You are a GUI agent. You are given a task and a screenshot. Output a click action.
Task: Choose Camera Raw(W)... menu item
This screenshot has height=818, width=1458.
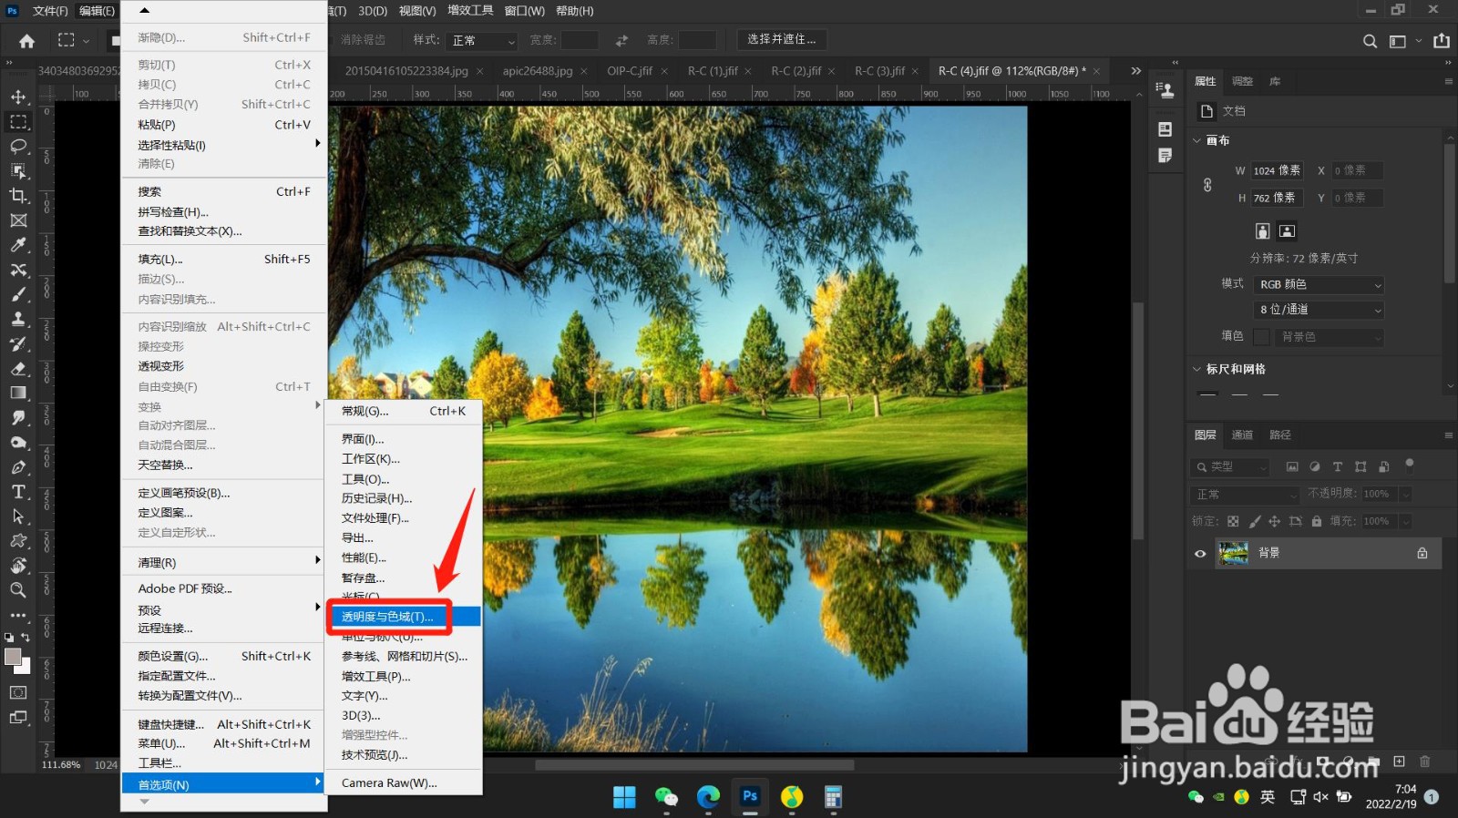[403, 782]
